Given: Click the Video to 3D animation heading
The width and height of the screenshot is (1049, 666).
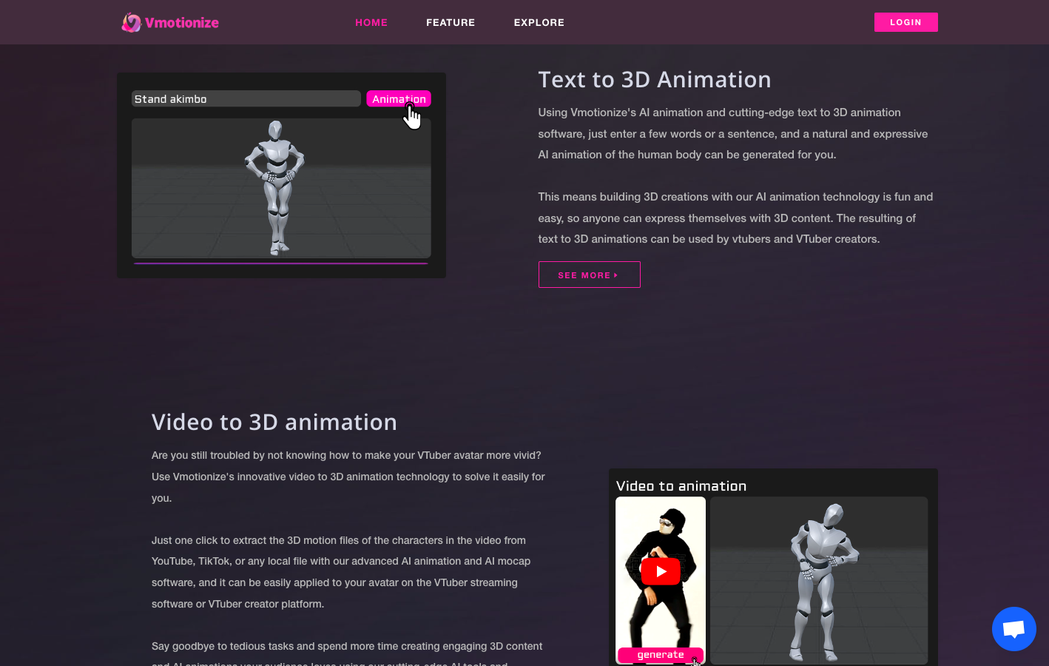Looking at the screenshot, I should click(274, 422).
